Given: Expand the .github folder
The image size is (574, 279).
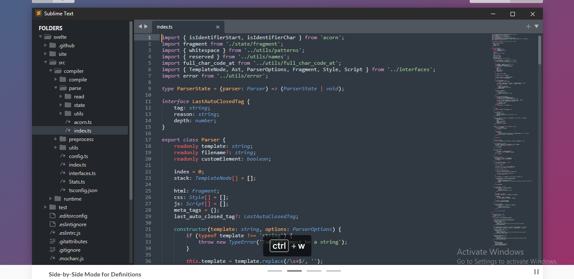Looking at the screenshot, I should (46, 46).
